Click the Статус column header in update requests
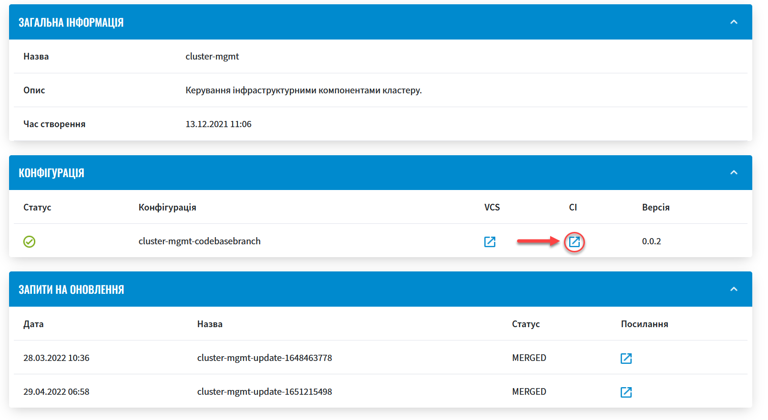The image size is (768, 420). pos(526,324)
